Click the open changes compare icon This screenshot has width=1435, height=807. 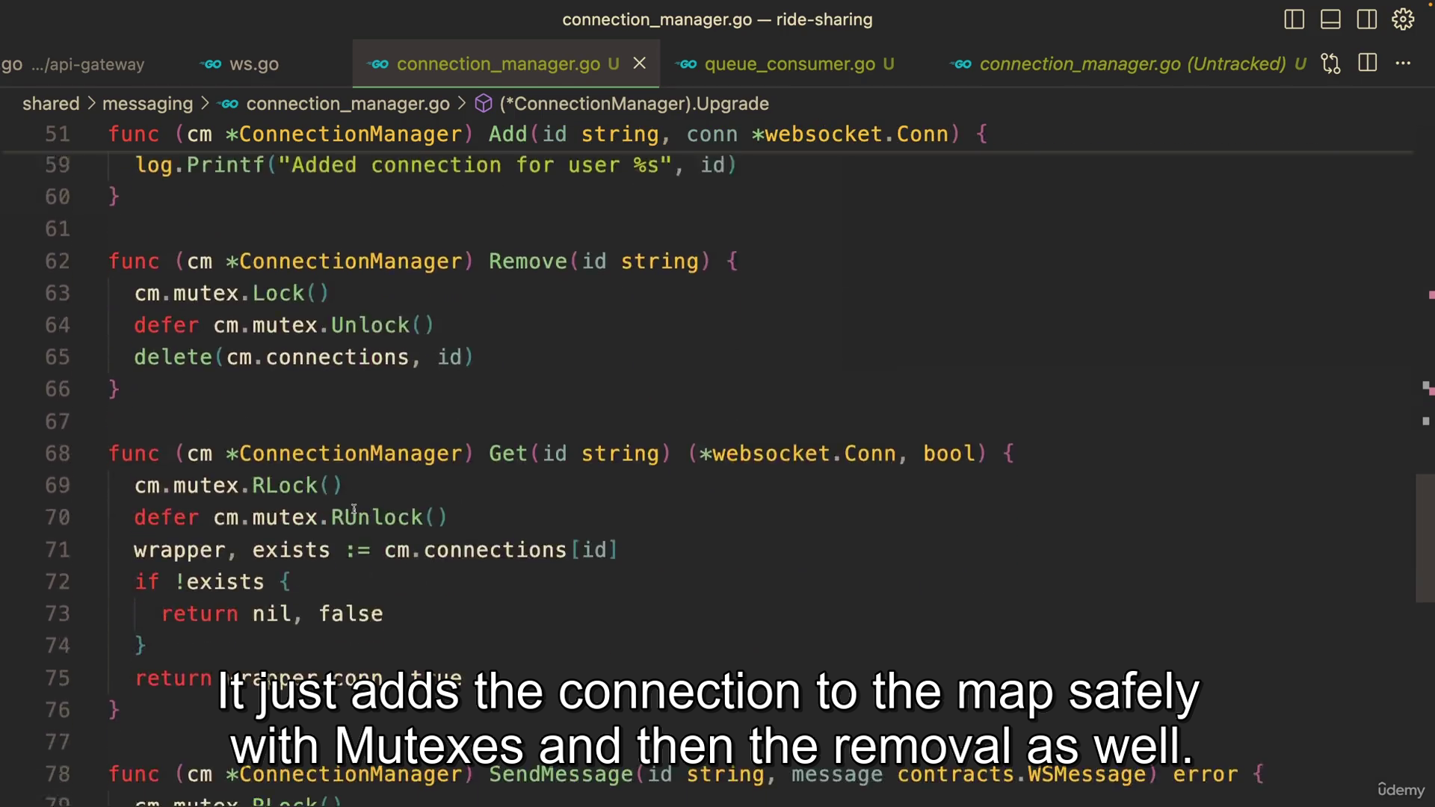pos(1330,64)
